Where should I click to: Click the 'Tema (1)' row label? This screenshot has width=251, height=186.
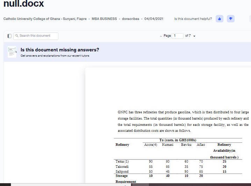pos(122,162)
